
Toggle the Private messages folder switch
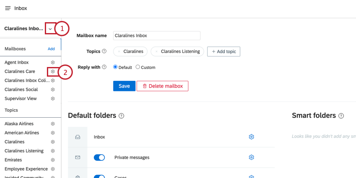(x=99, y=157)
